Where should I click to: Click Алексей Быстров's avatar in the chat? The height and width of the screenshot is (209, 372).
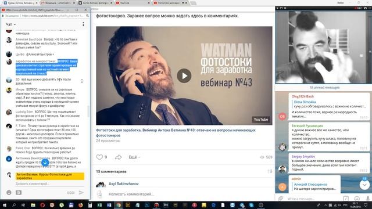point(9,40)
